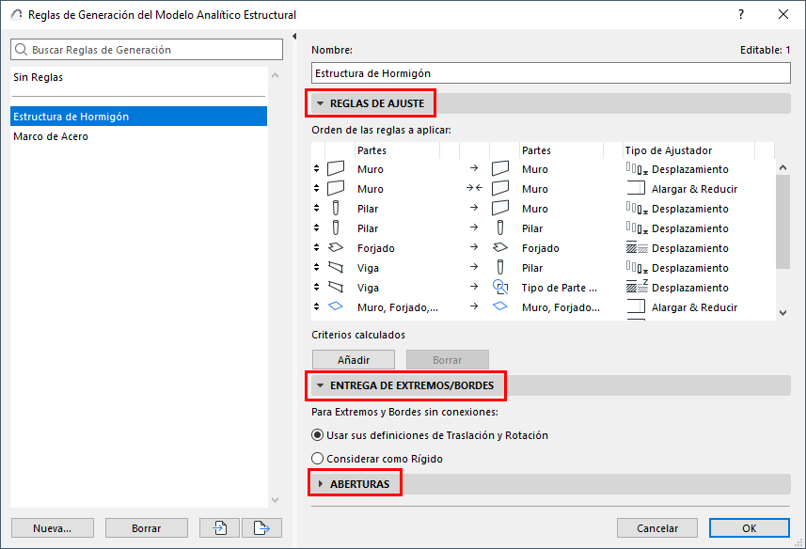This screenshot has height=549, width=806.
Task: Click the Alargar & Reducir adjuster icon, second row
Action: point(637,189)
